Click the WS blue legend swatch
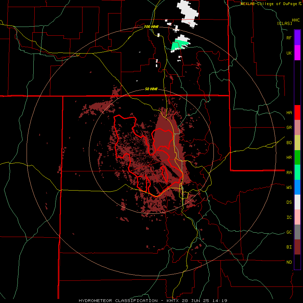This screenshot has width=303, height=303. (x=297, y=187)
